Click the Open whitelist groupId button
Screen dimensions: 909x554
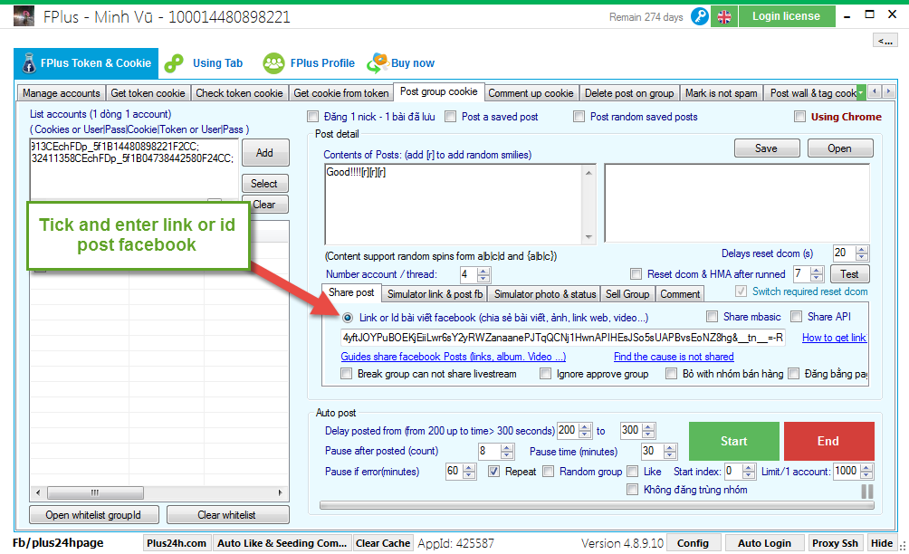(93, 515)
